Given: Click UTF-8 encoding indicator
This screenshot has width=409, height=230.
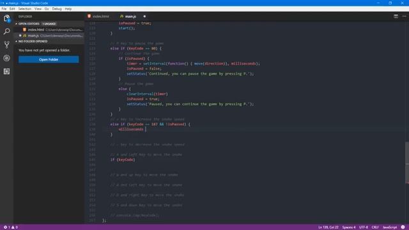Looking at the screenshot, I should tap(364, 227).
